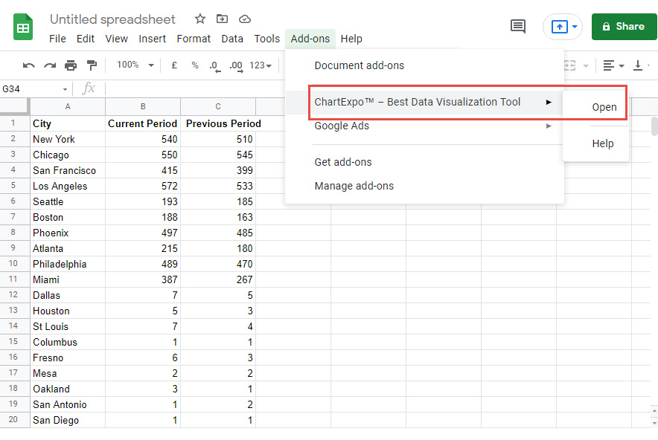
Task: Select the Previous Period header cell
Action: (218, 123)
